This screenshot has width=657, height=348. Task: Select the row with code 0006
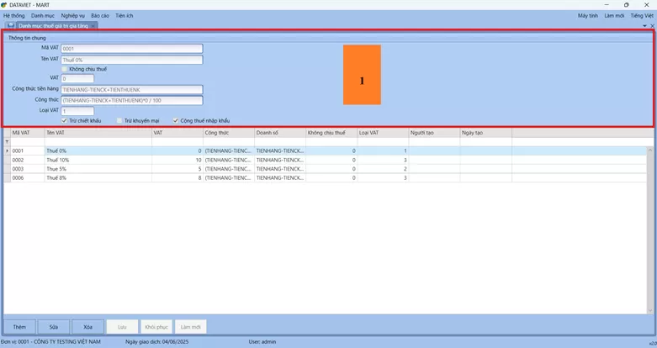(x=326, y=177)
